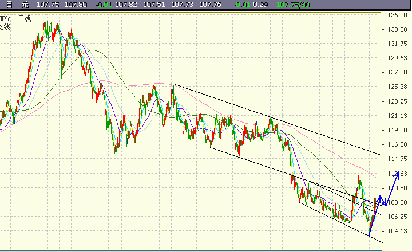
Task: Select the 110.50 price axis label
Action: coord(397,188)
